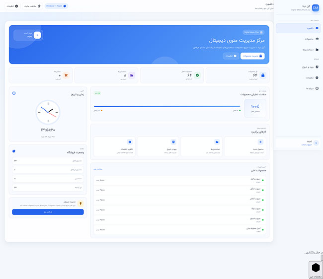Select the last recent product row (آجیل)
This screenshot has width=323, height=279.
click(x=179, y=230)
